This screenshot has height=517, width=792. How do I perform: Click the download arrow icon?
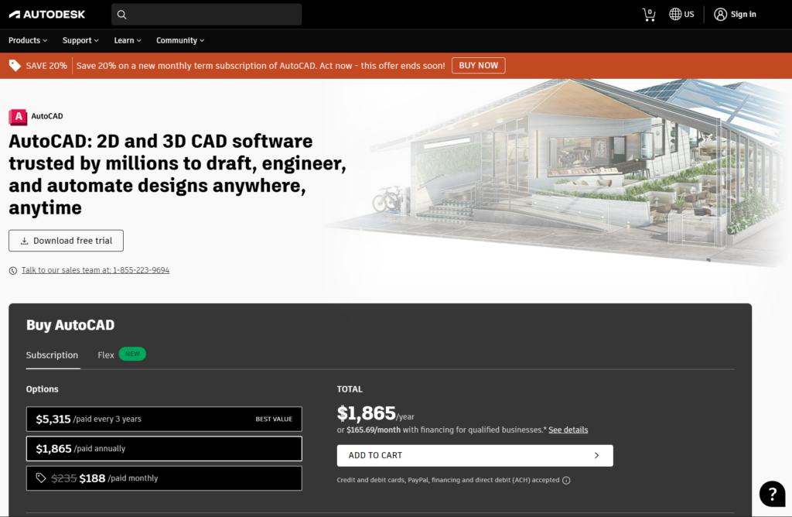(24, 241)
